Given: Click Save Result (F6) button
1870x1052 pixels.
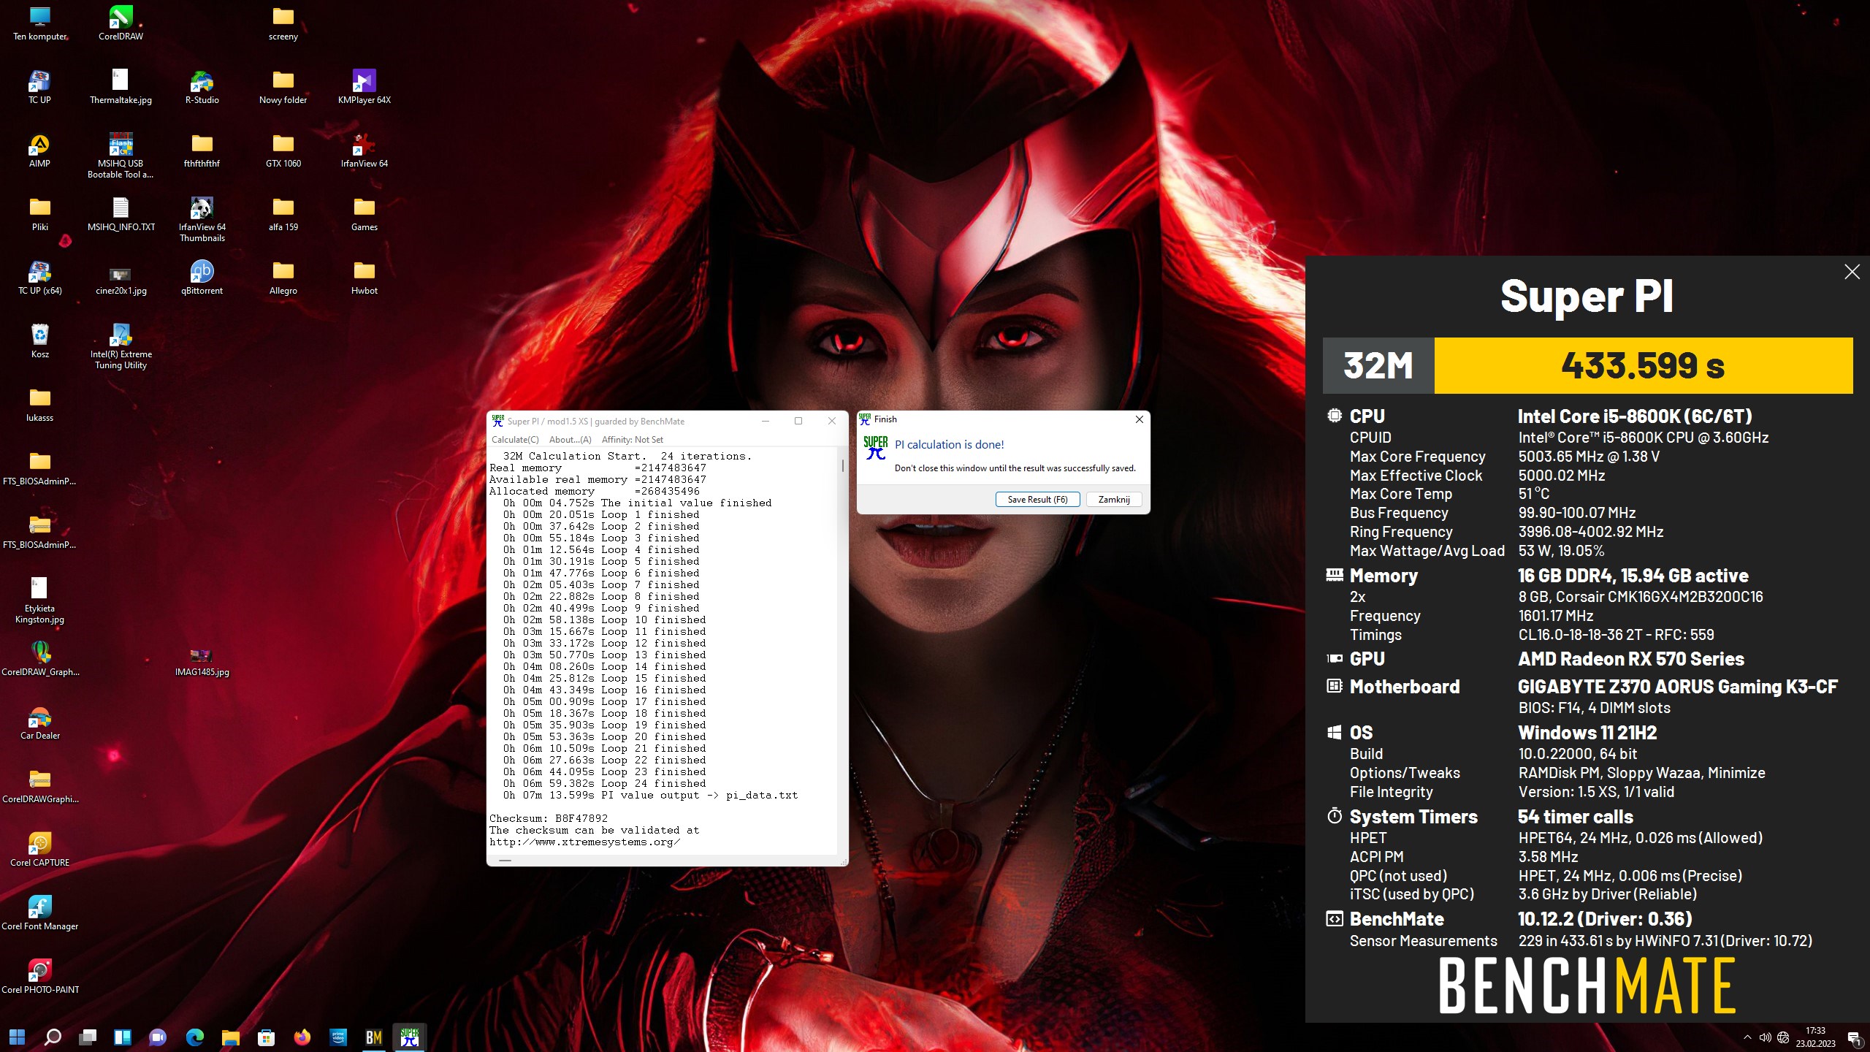Looking at the screenshot, I should pyautogui.click(x=1037, y=500).
